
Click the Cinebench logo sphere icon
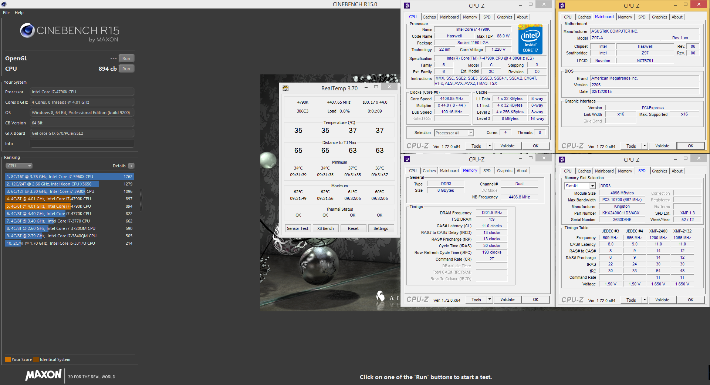pyautogui.click(x=27, y=30)
